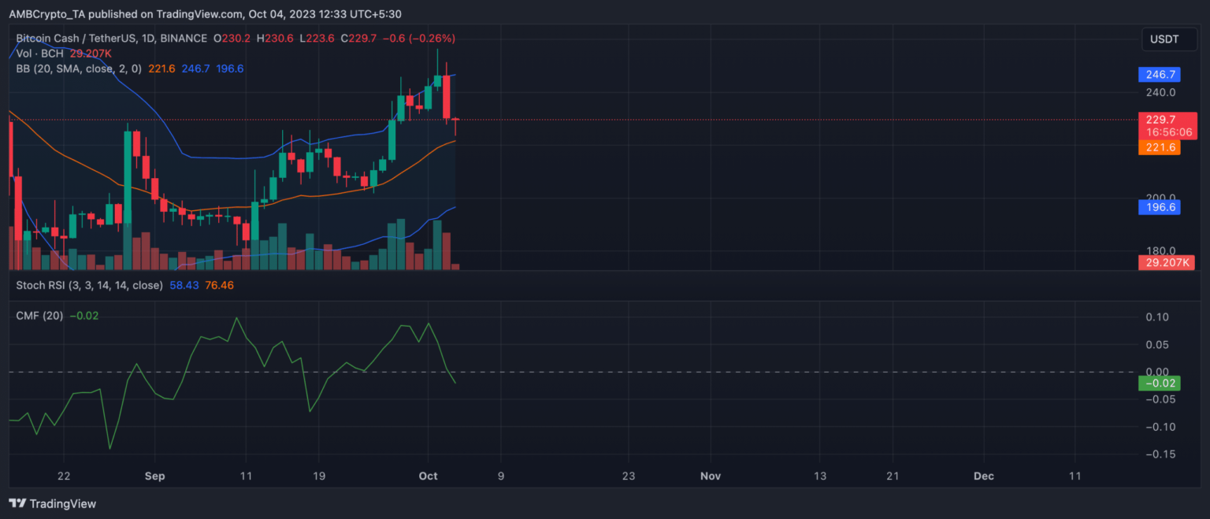Click the blue 196.6 lower band price tag

pos(1159,207)
